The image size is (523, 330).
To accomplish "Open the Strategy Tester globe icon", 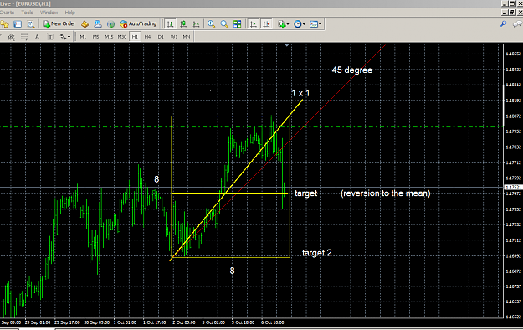I will [x=110, y=24].
